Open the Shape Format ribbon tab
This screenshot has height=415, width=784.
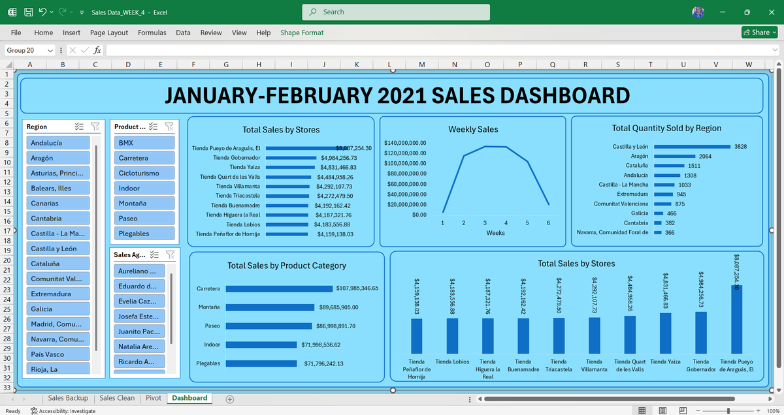point(302,33)
